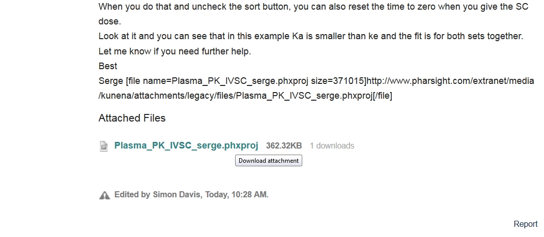Click the word 'dose.' in the post
The width and height of the screenshot is (544, 237).
(x=109, y=21)
